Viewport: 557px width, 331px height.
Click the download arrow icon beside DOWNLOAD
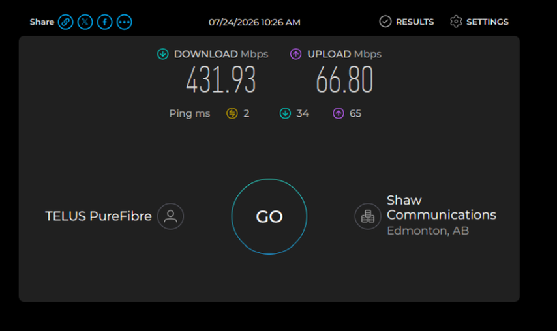(162, 54)
